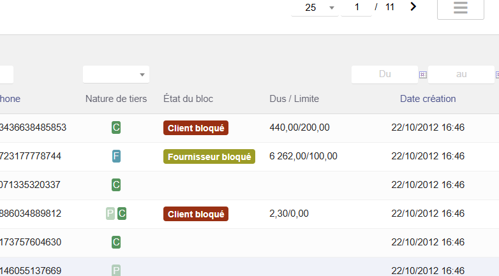Click the P prospect badge in fourth row
The width and height of the screenshot is (499, 276).
(x=110, y=214)
